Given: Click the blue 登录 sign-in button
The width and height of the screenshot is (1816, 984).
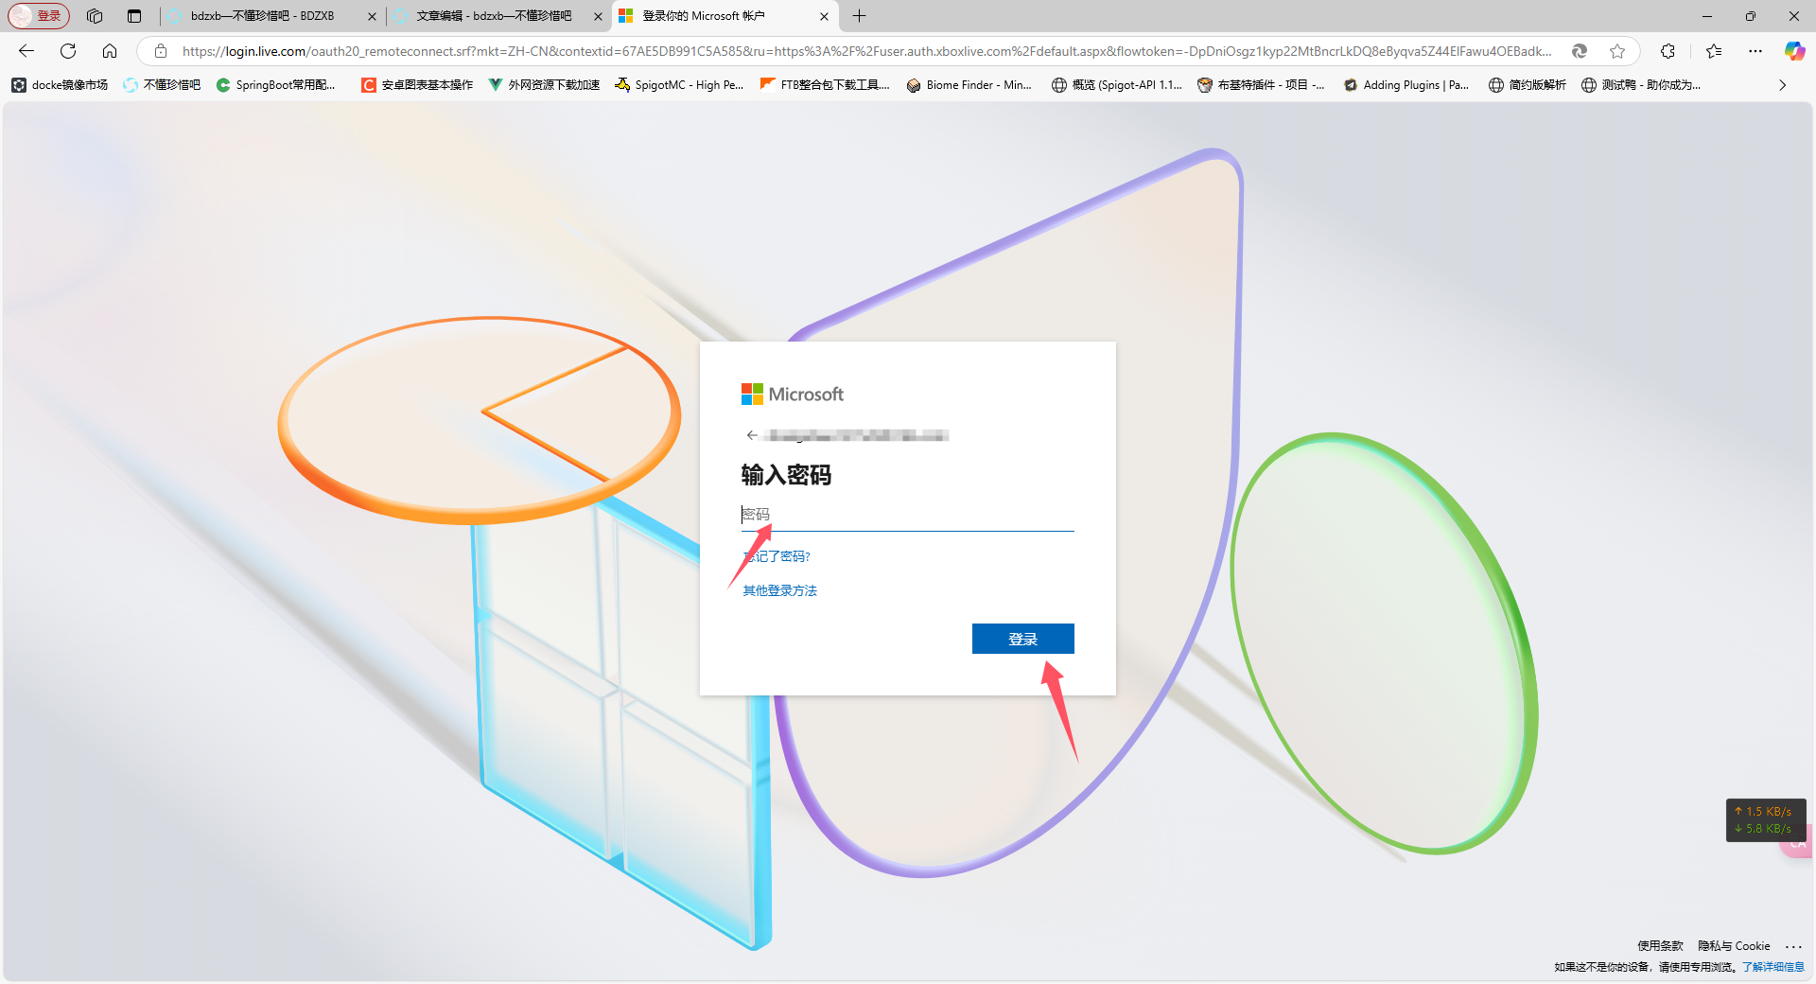Looking at the screenshot, I should coord(1022,639).
